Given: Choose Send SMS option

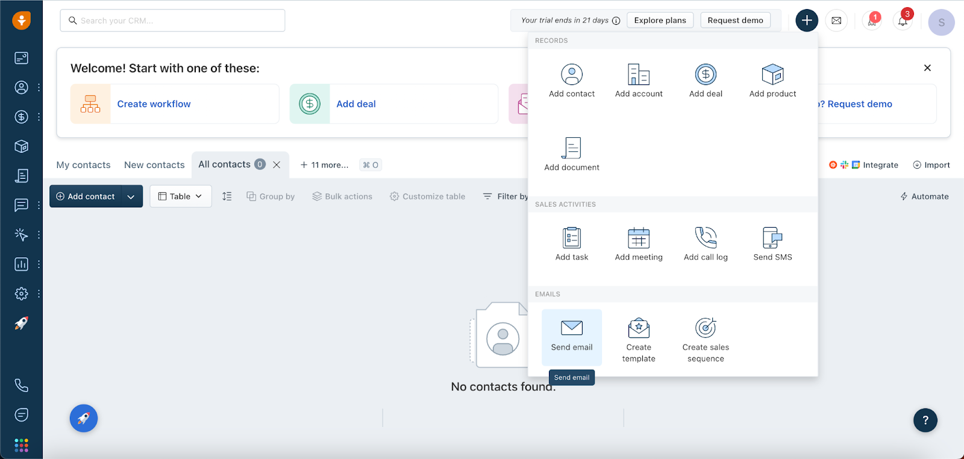Looking at the screenshot, I should [772, 245].
